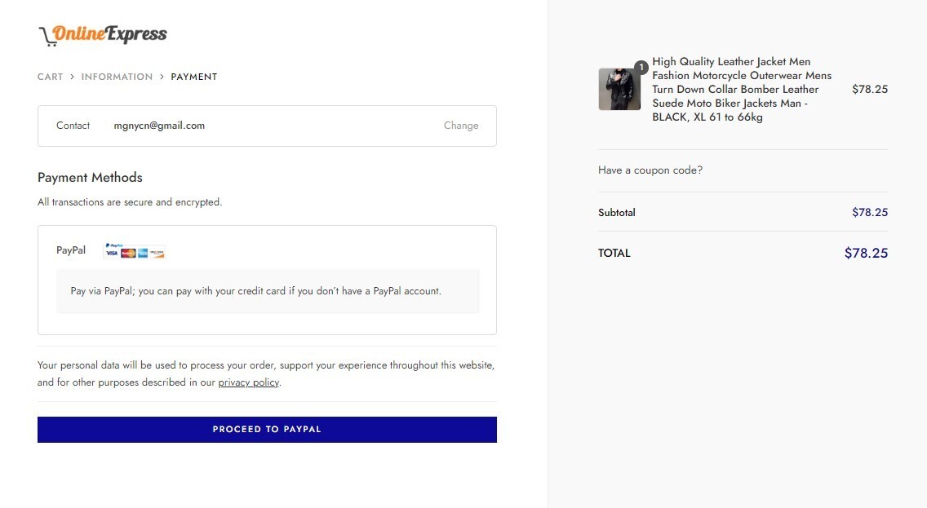Open the leather jacket product thumbnail
927x508 pixels.
[x=619, y=89]
